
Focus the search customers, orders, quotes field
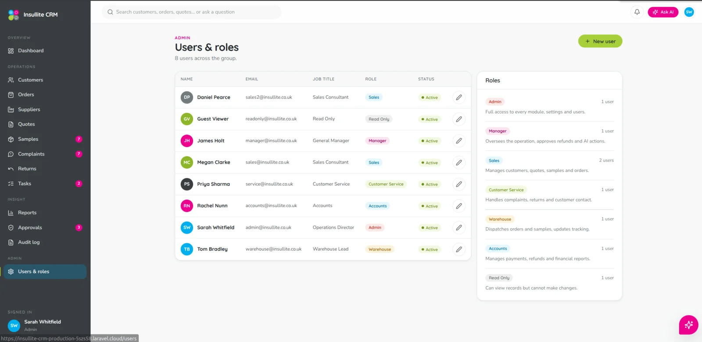point(191,12)
